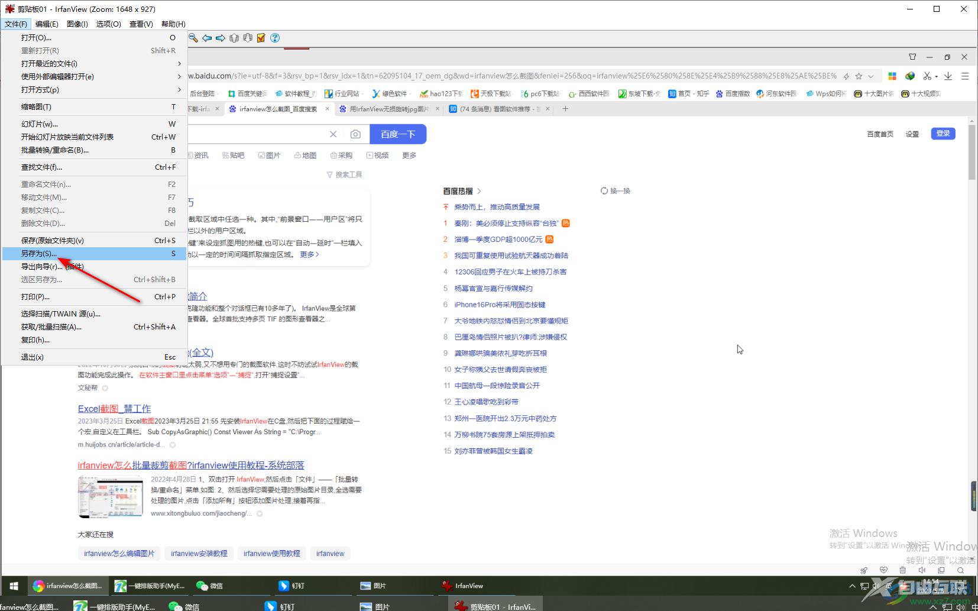The height and width of the screenshot is (611, 978).
Task: Expand 百度热搜 chevron arrow
Action: (x=479, y=191)
